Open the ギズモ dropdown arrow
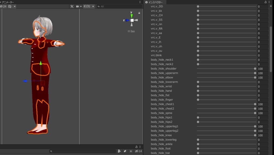Screen dimensions: 274x155 93,6
